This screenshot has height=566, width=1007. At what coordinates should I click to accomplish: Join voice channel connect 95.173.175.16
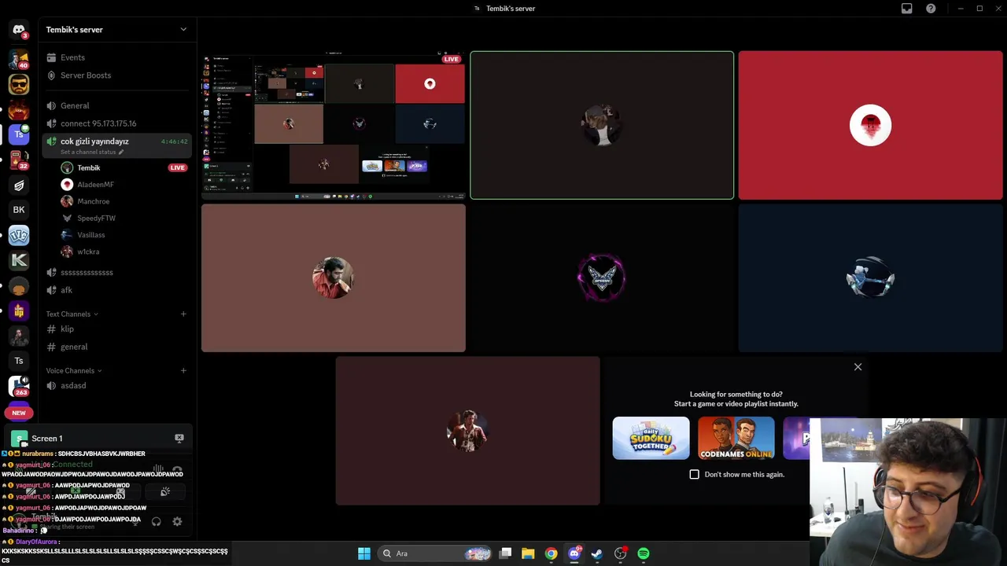click(x=116, y=123)
